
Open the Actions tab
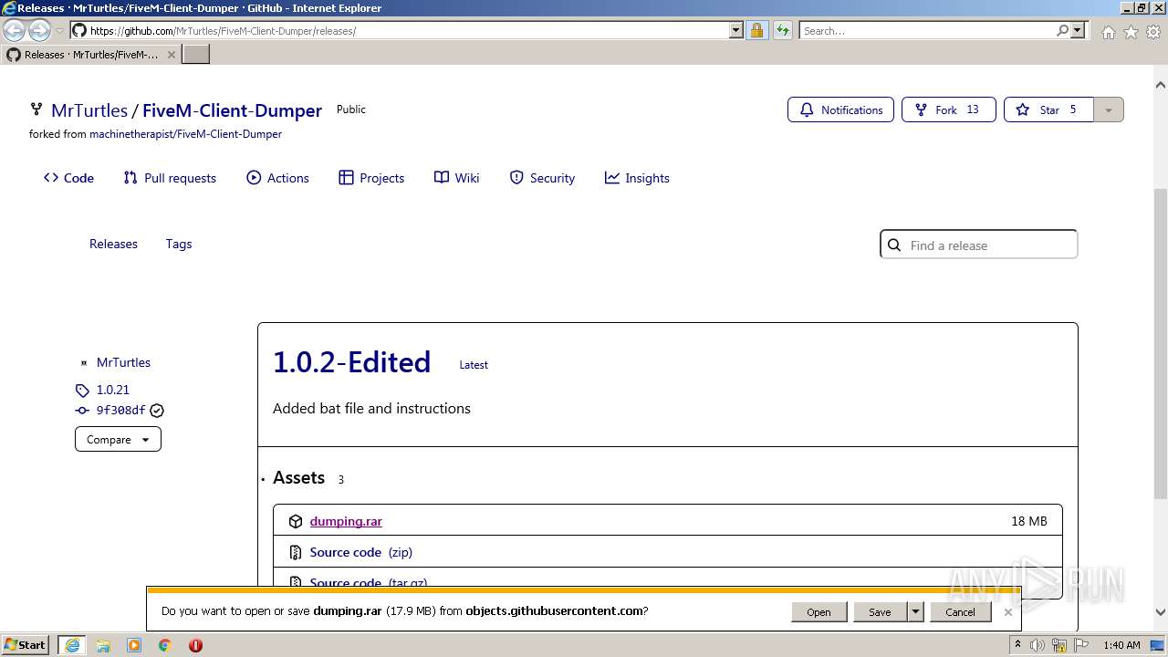(x=277, y=178)
